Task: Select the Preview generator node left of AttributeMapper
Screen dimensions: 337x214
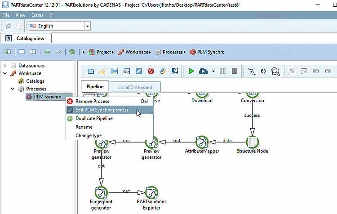Action: [152, 143]
